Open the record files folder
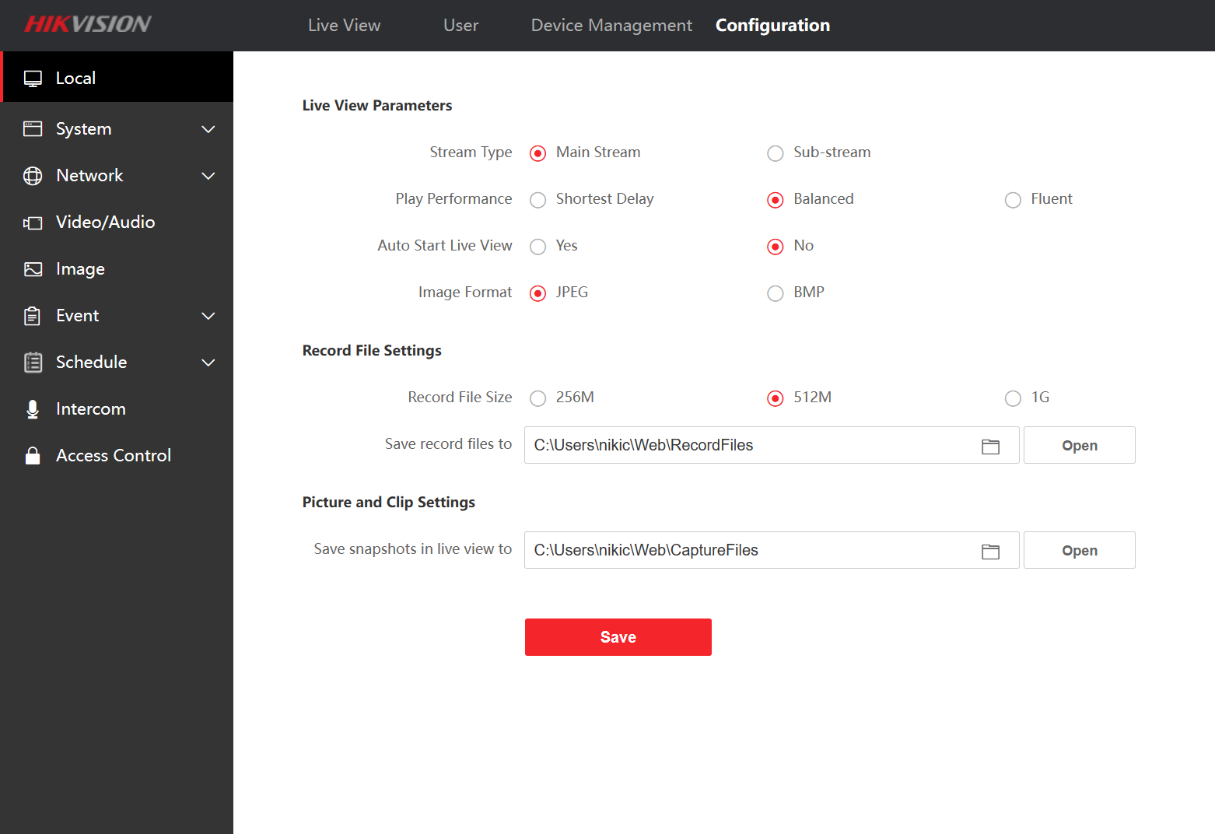 tap(1079, 446)
